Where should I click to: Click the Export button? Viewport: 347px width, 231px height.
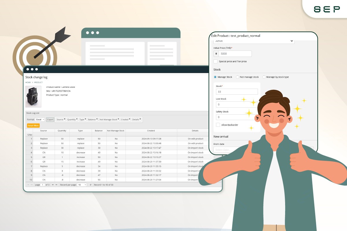(x=50, y=120)
